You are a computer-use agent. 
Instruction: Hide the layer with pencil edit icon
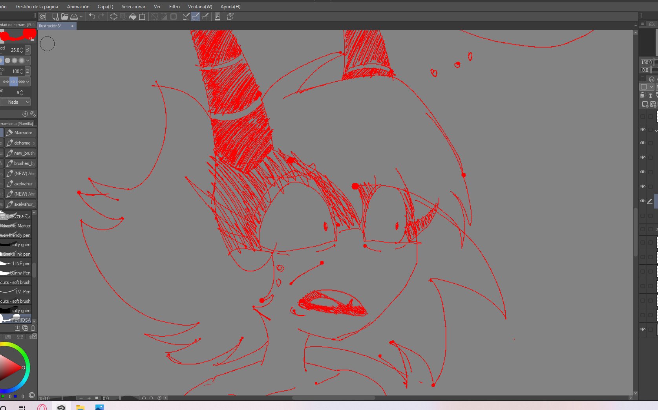coord(643,201)
